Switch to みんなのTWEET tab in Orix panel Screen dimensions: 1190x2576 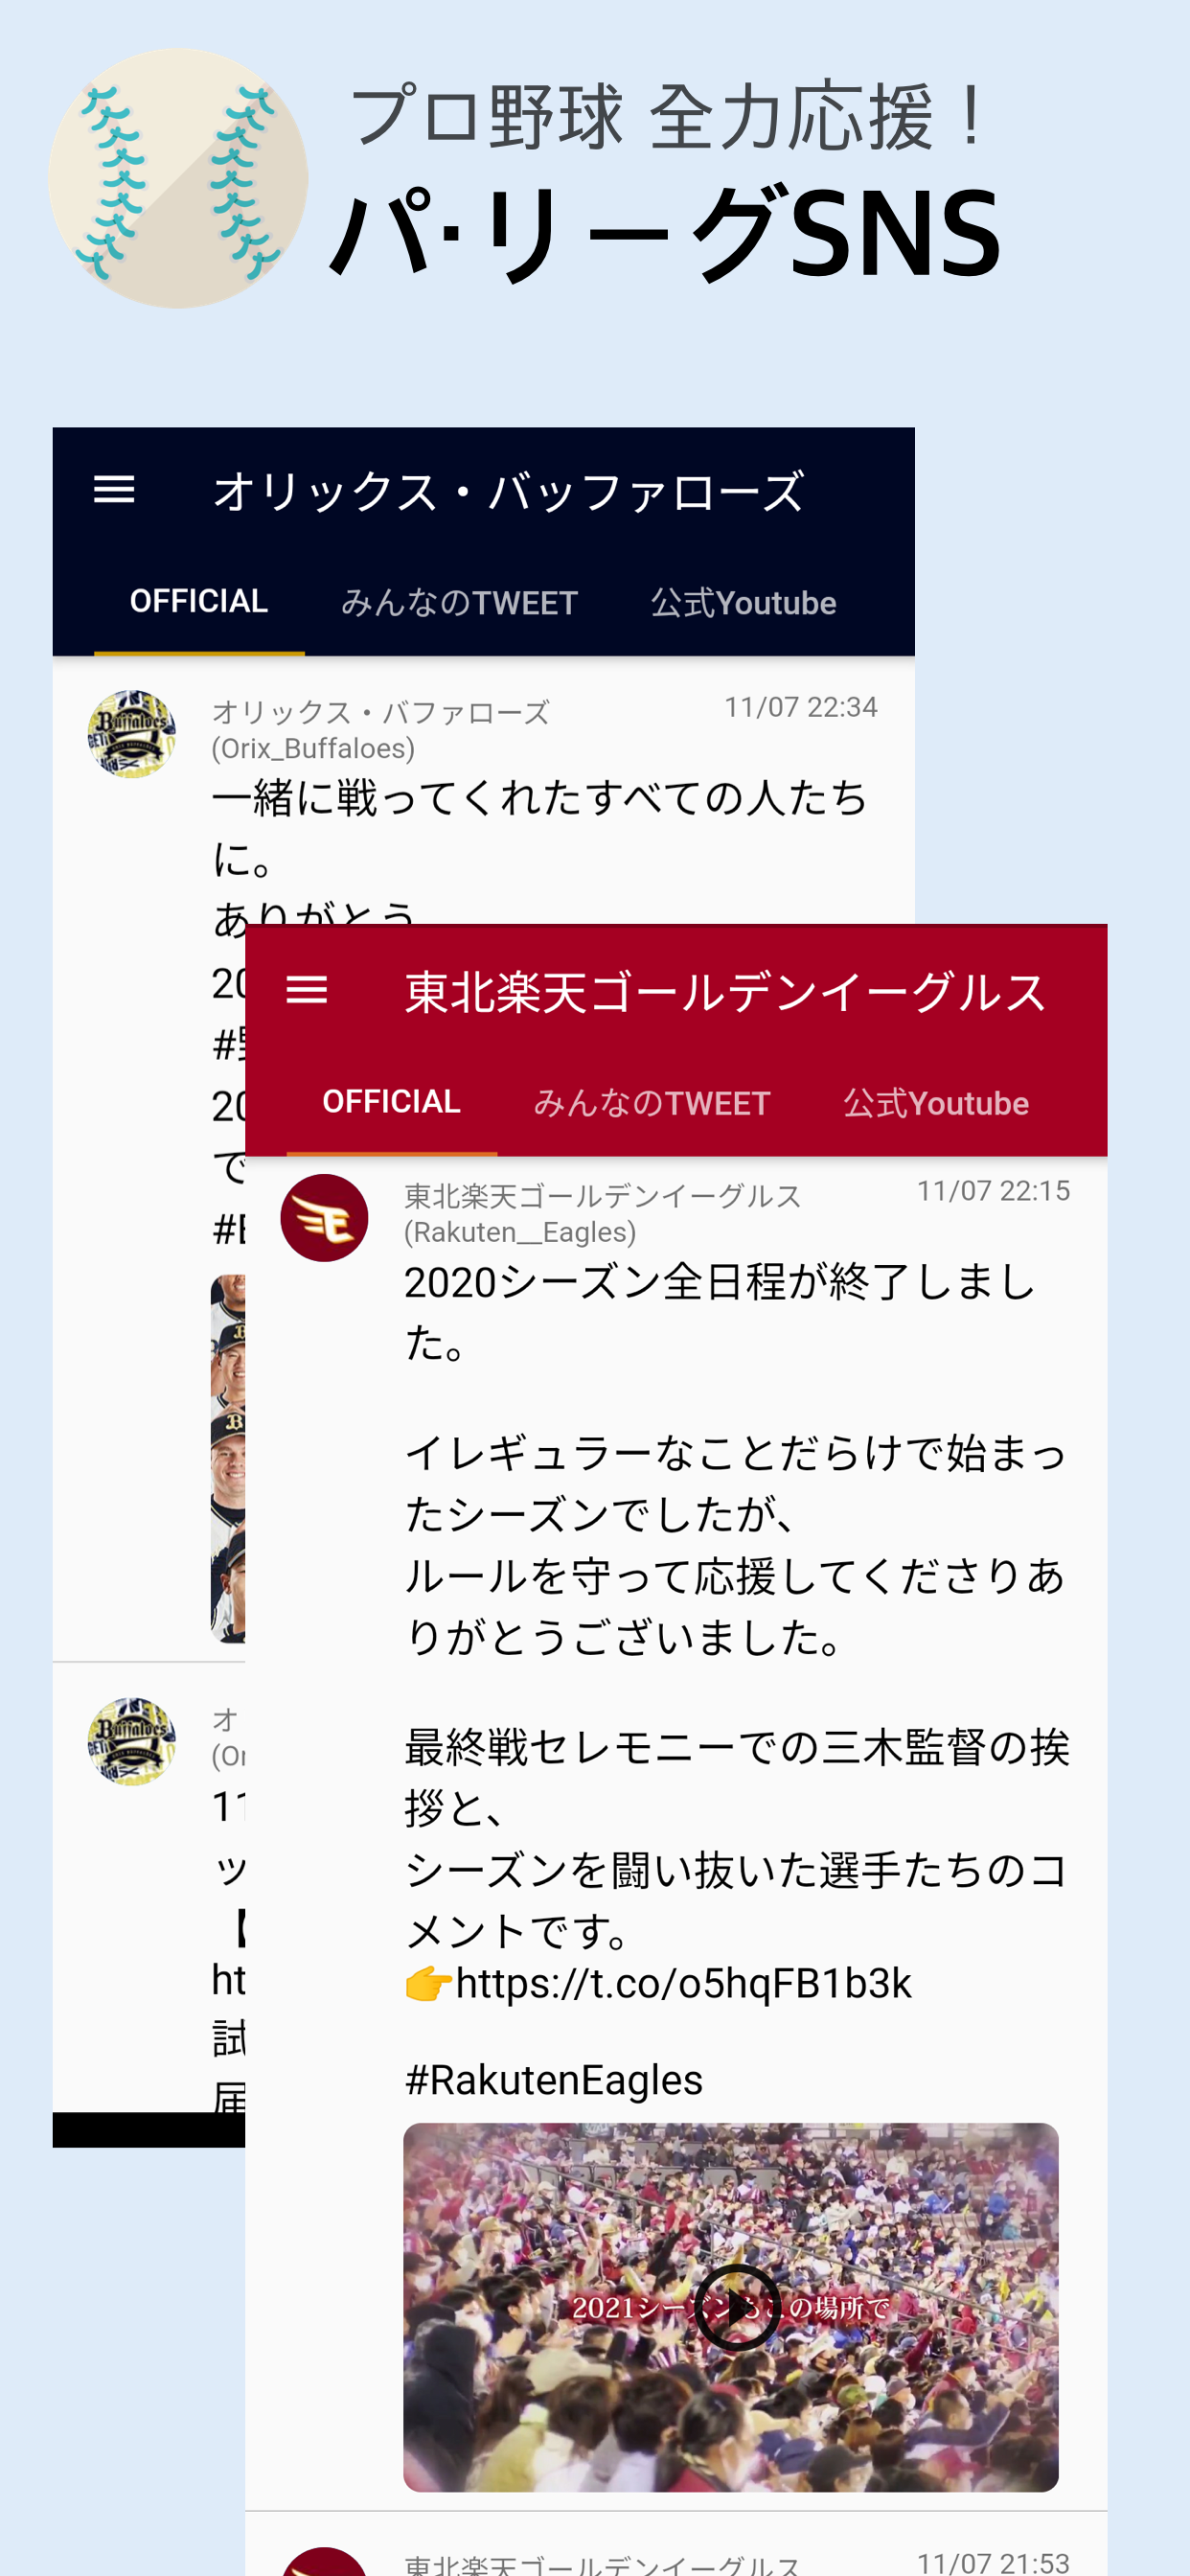click(x=459, y=602)
